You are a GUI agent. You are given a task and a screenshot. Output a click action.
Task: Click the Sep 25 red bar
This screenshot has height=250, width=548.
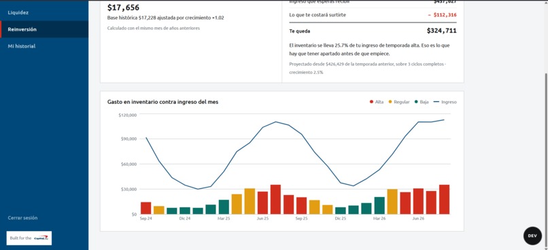click(x=302, y=206)
